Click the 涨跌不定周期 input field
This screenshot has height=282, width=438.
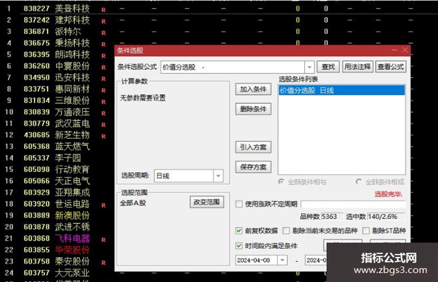click(353, 204)
